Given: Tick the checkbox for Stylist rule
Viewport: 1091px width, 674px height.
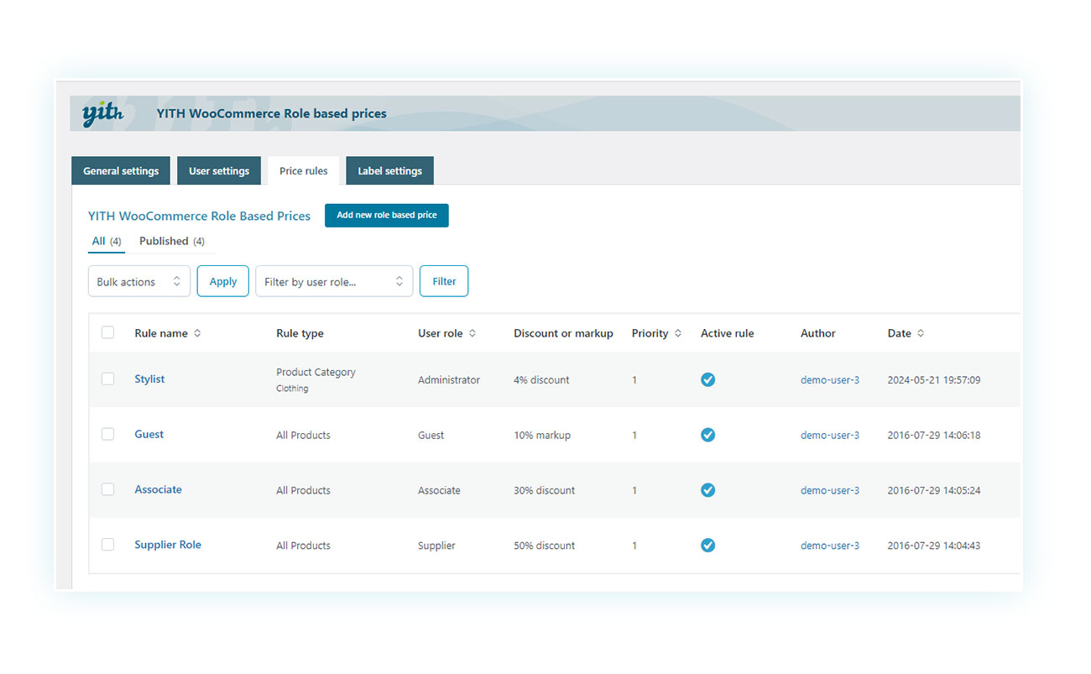Looking at the screenshot, I should point(107,379).
